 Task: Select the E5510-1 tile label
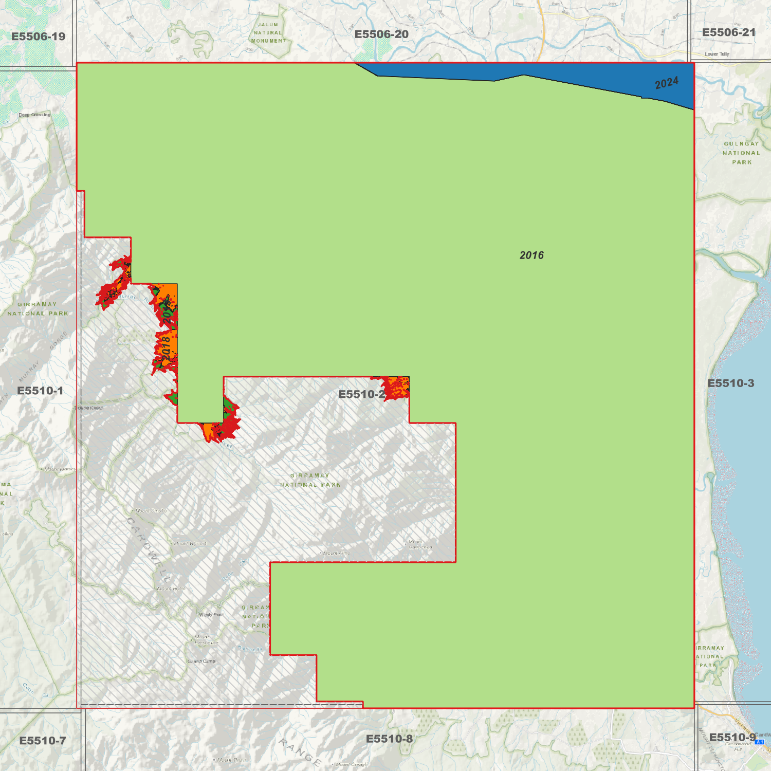[x=40, y=391]
